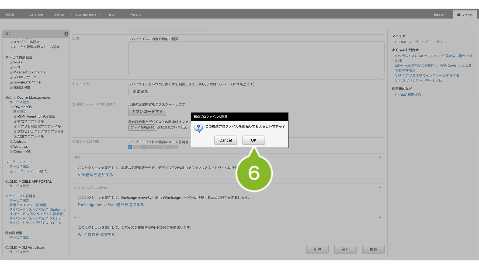The image size is (479, 269).
Task: Expand the ChromeOS tree node icon
Action: [11, 152]
